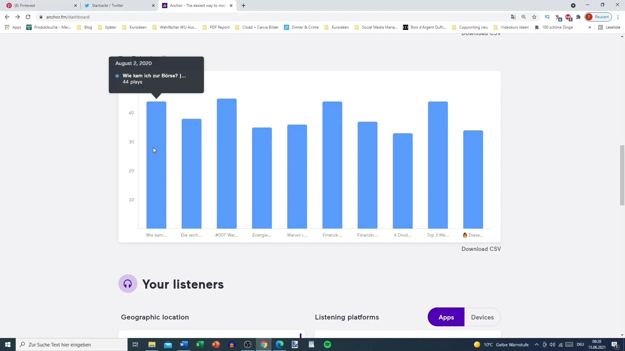Click the forward navigation arrow
625x351 pixels.
point(17,17)
